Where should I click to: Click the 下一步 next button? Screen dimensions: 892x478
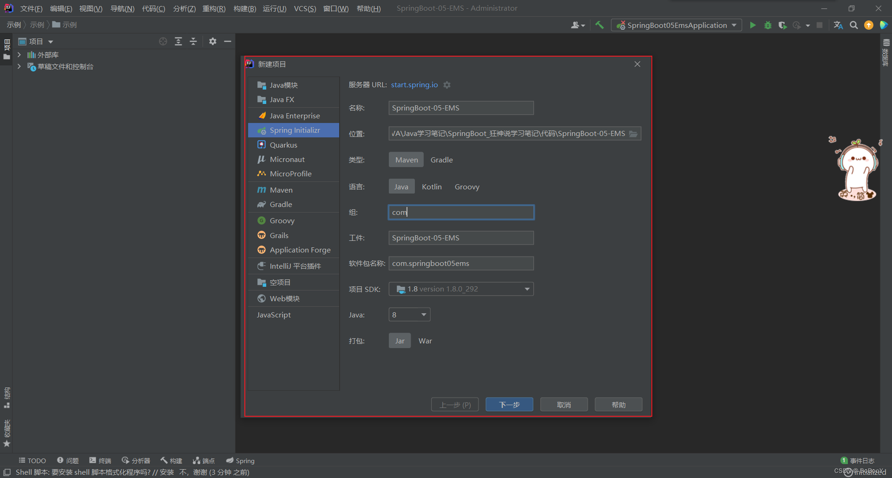509,405
